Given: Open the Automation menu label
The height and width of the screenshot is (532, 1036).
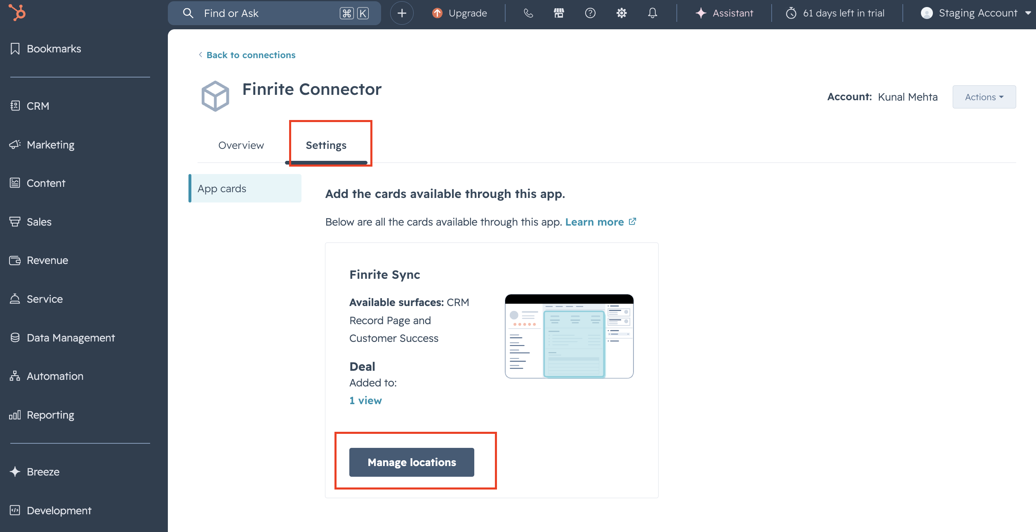Looking at the screenshot, I should click(x=55, y=376).
